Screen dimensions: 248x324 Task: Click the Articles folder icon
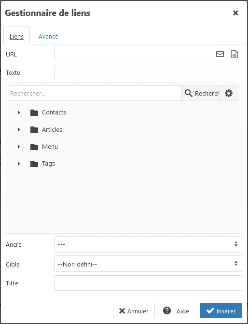pyautogui.click(x=34, y=130)
